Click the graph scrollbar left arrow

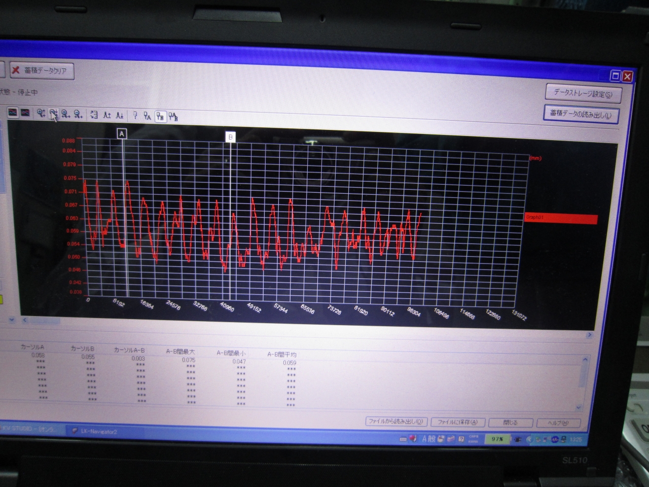(24, 320)
